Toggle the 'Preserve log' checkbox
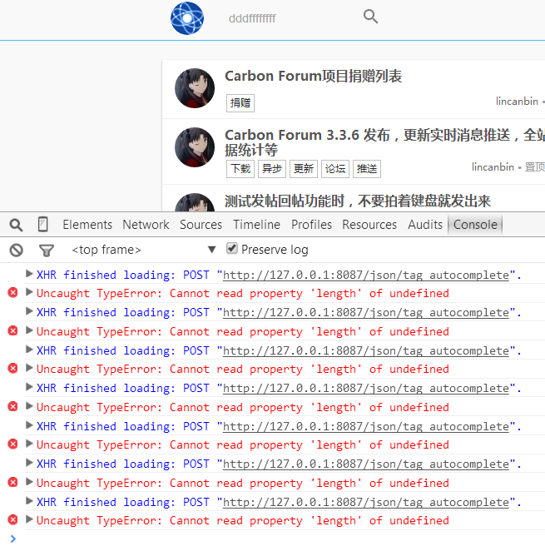 point(232,249)
